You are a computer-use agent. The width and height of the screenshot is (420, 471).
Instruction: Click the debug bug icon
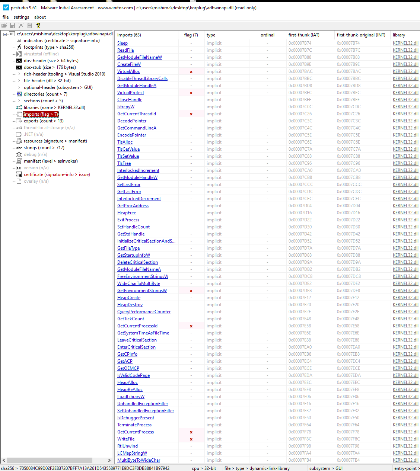(19, 154)
